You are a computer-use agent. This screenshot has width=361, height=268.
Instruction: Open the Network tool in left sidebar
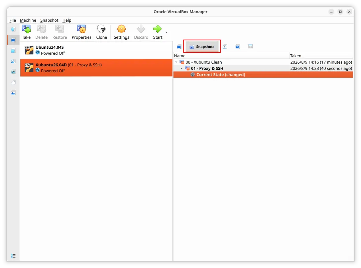pyautogui.click(x=13, y=72)
